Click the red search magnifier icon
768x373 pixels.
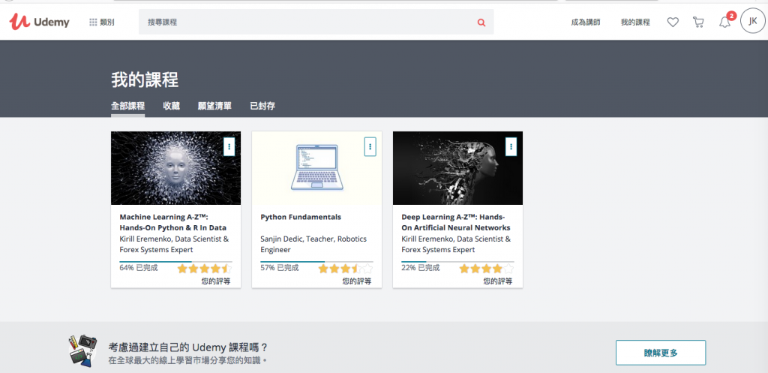pos(481,22)
